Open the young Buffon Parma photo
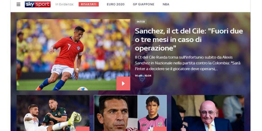Viewport: 262px width, 131px height. coord(152,113)
